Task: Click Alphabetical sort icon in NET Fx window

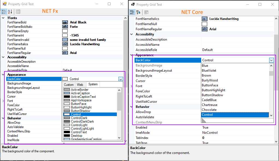Action: pyautogui.click(x=10, y=12)
